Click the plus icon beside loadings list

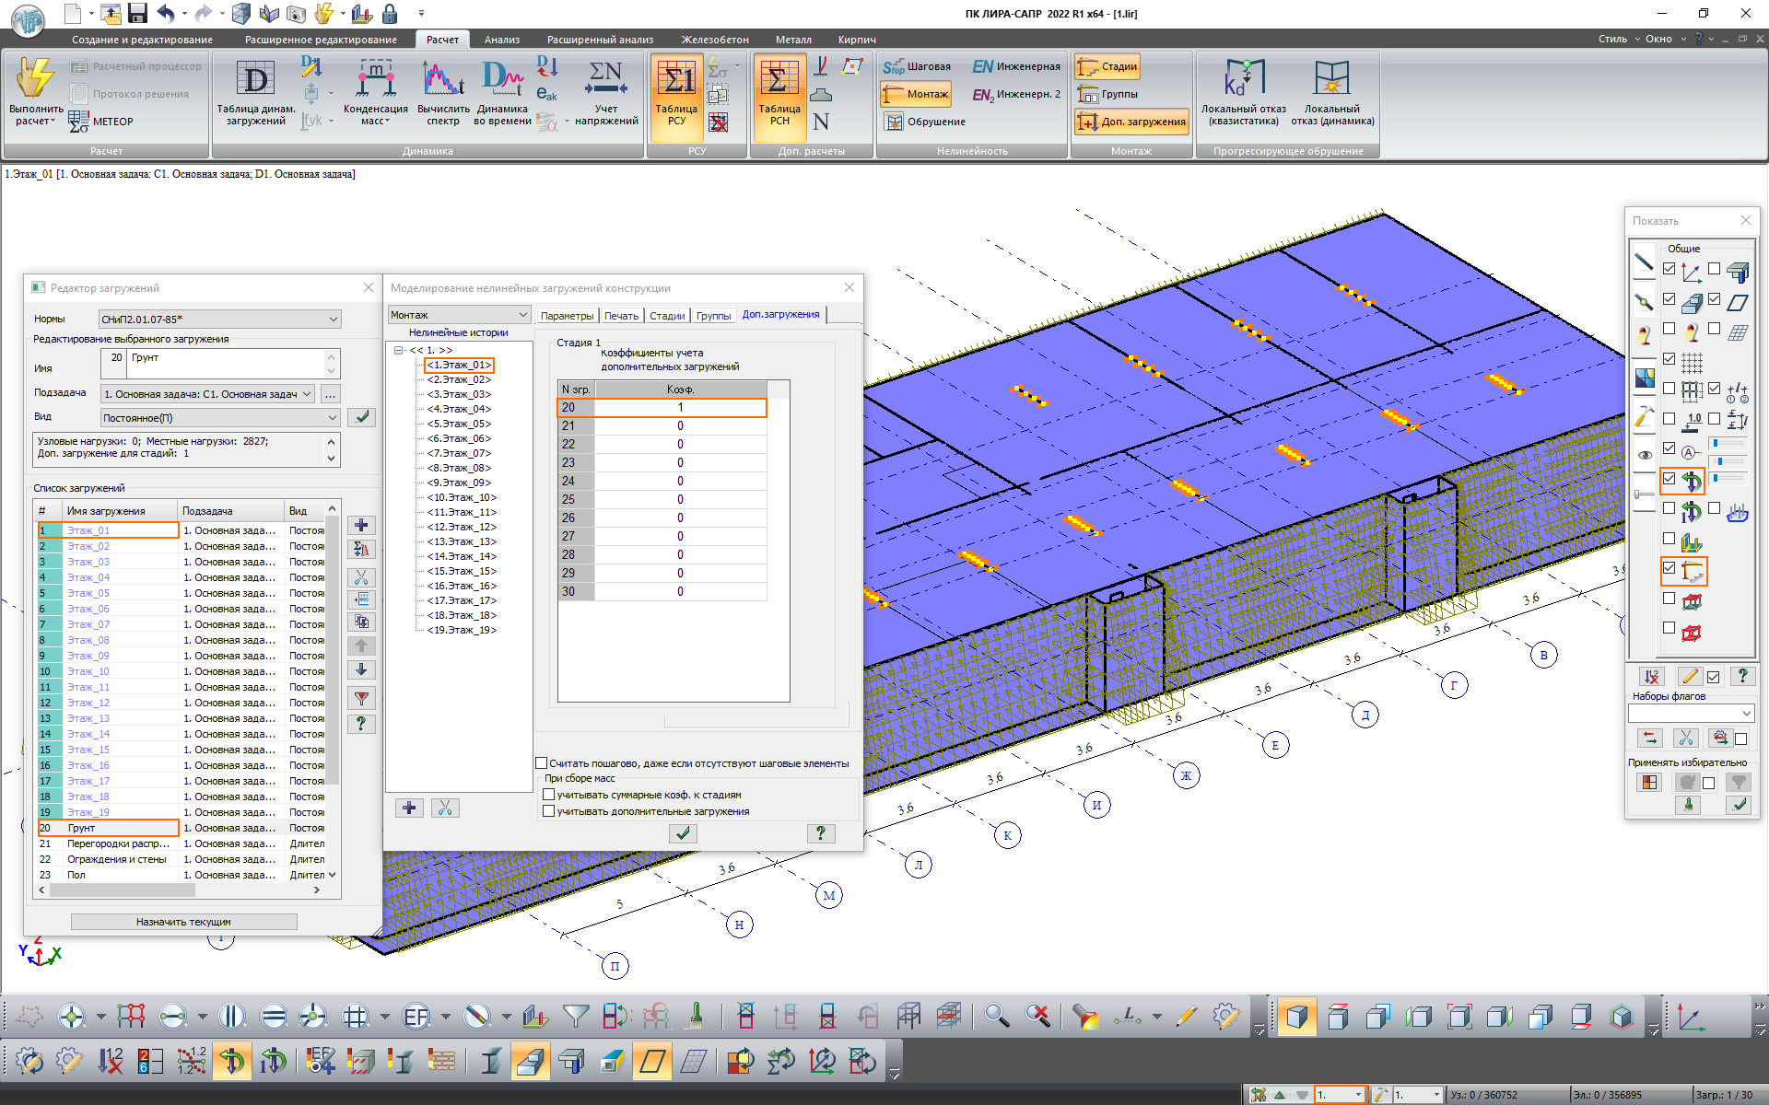[x=361, y=525]
